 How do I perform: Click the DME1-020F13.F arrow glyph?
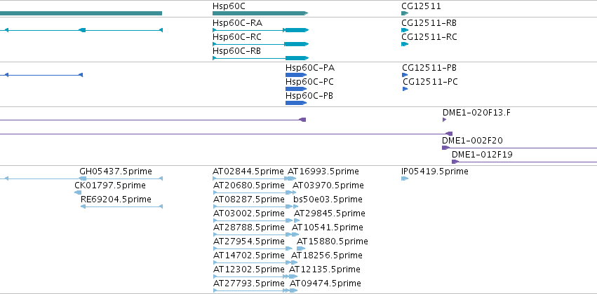[444, 120]
